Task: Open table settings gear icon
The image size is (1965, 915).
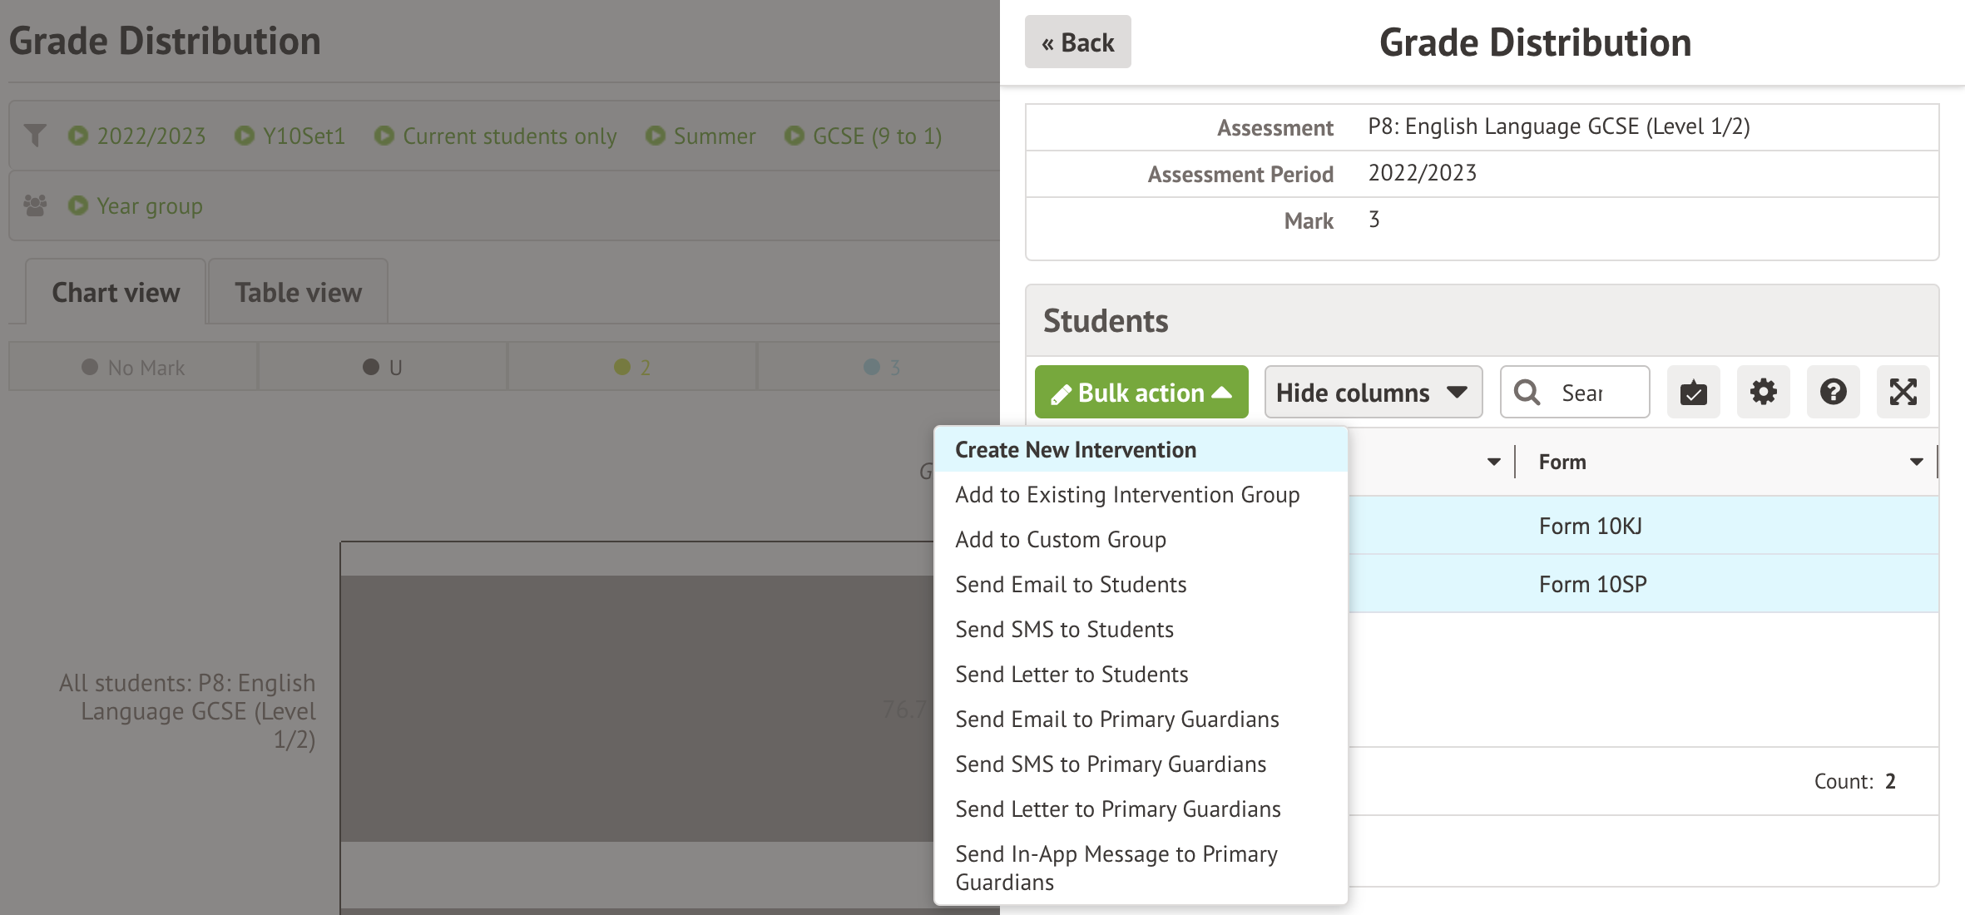Action: coord(1763,392)
